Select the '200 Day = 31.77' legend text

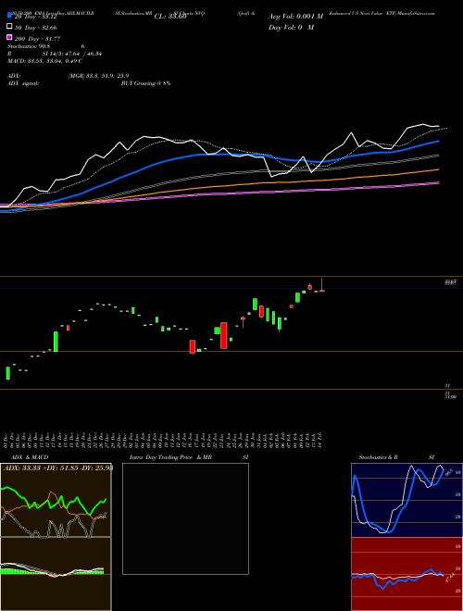click(x=37, y=39)
